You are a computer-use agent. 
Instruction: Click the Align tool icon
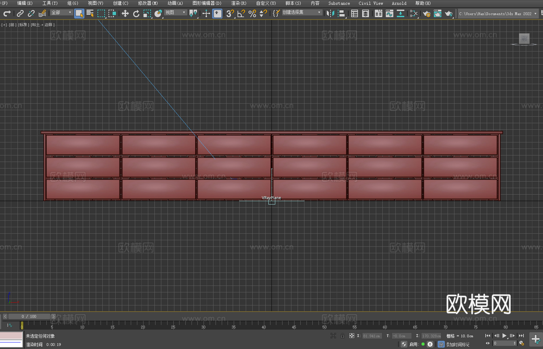pos(342,13)
